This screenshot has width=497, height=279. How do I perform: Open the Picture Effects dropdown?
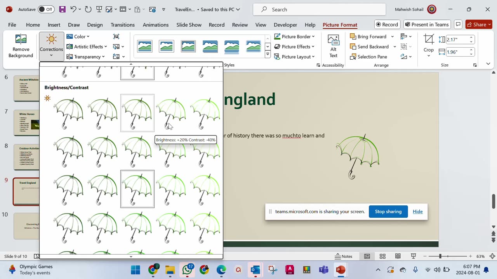point(294,46)
